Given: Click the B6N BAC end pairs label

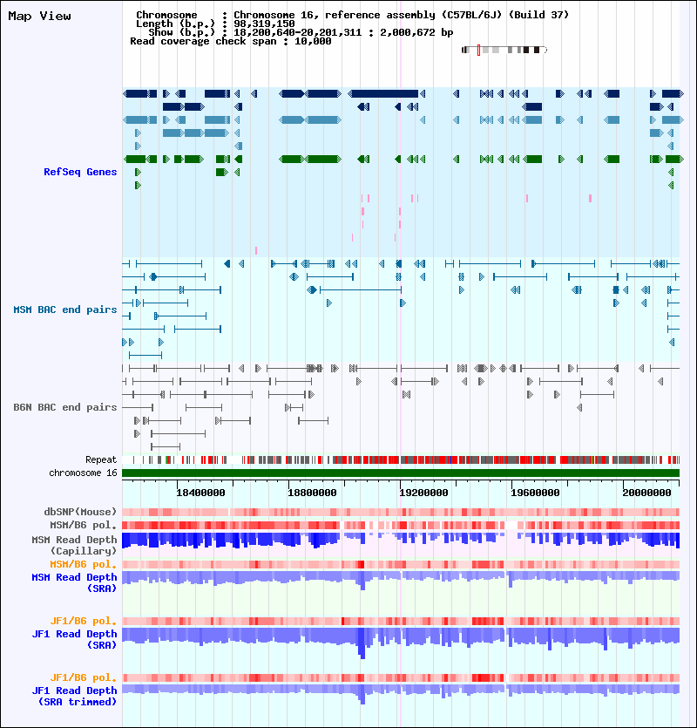Looking at the screenshot, I should (65, 407).
